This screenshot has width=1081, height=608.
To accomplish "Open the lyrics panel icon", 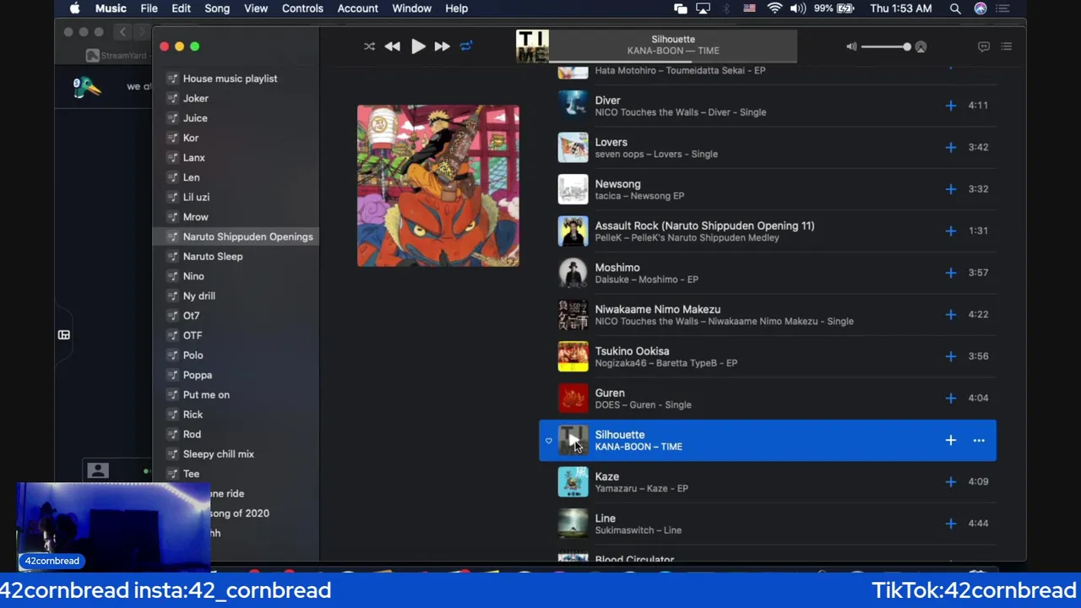I will (984, 46).
